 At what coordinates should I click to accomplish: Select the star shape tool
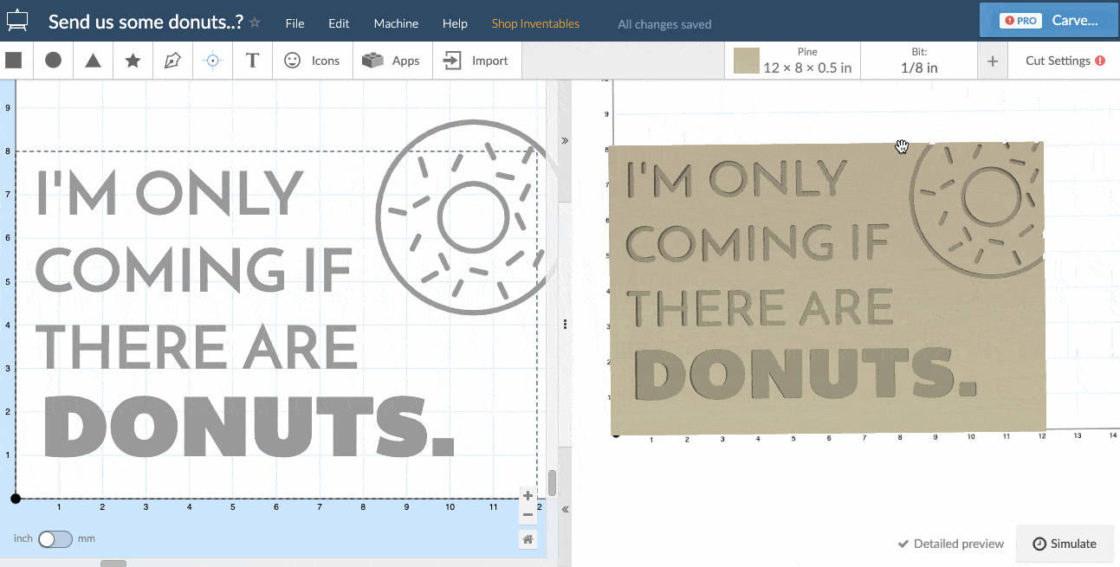click(133, 61)
